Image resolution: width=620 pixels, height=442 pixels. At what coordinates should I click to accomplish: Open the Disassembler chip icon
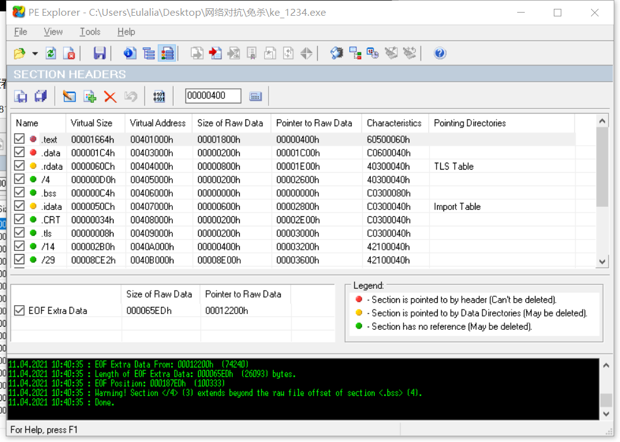click(337, 54)
